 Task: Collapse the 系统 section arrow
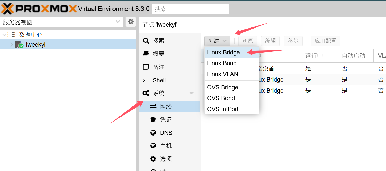click(191, 93)
